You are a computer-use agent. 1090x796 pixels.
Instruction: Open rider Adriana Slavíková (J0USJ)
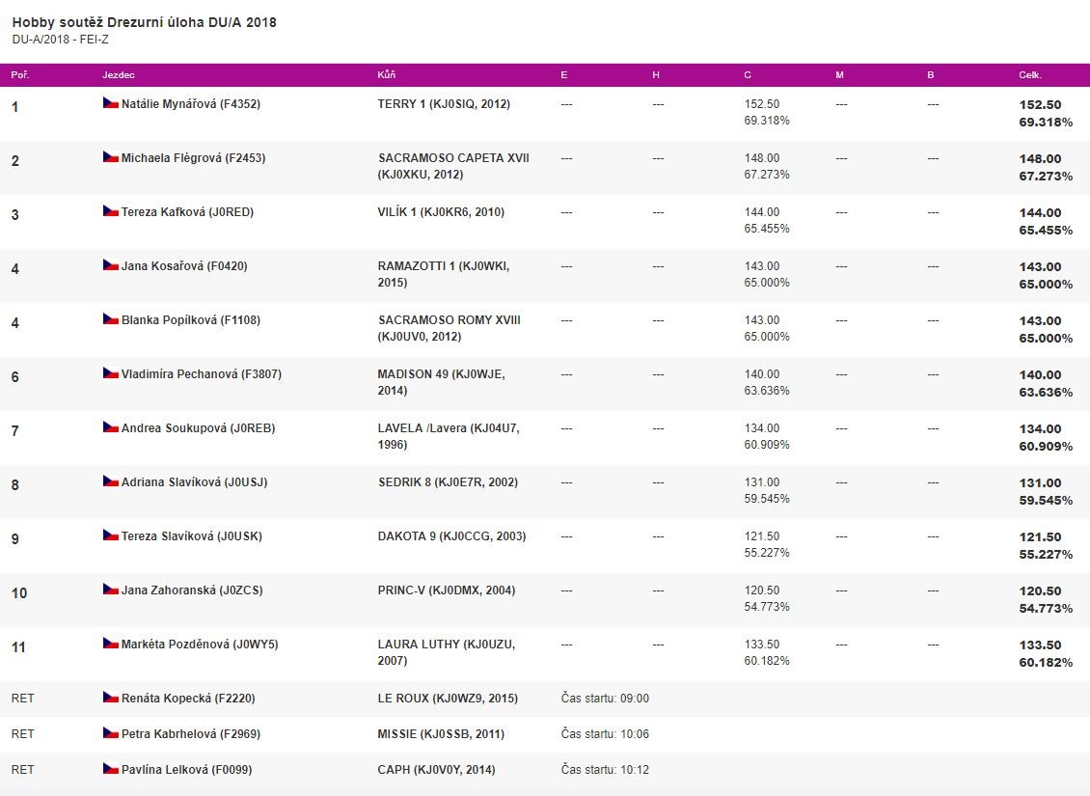[194, 481]
